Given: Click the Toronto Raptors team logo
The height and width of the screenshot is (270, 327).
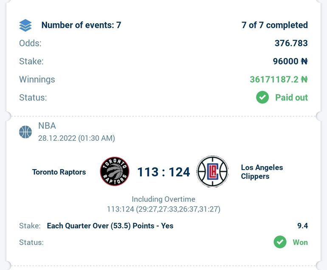Looking at the screenshot, I should (x=114, y=172).
